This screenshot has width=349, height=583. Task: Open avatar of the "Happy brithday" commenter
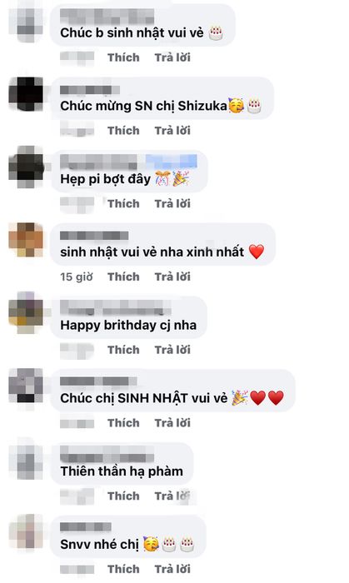(26, 313)
